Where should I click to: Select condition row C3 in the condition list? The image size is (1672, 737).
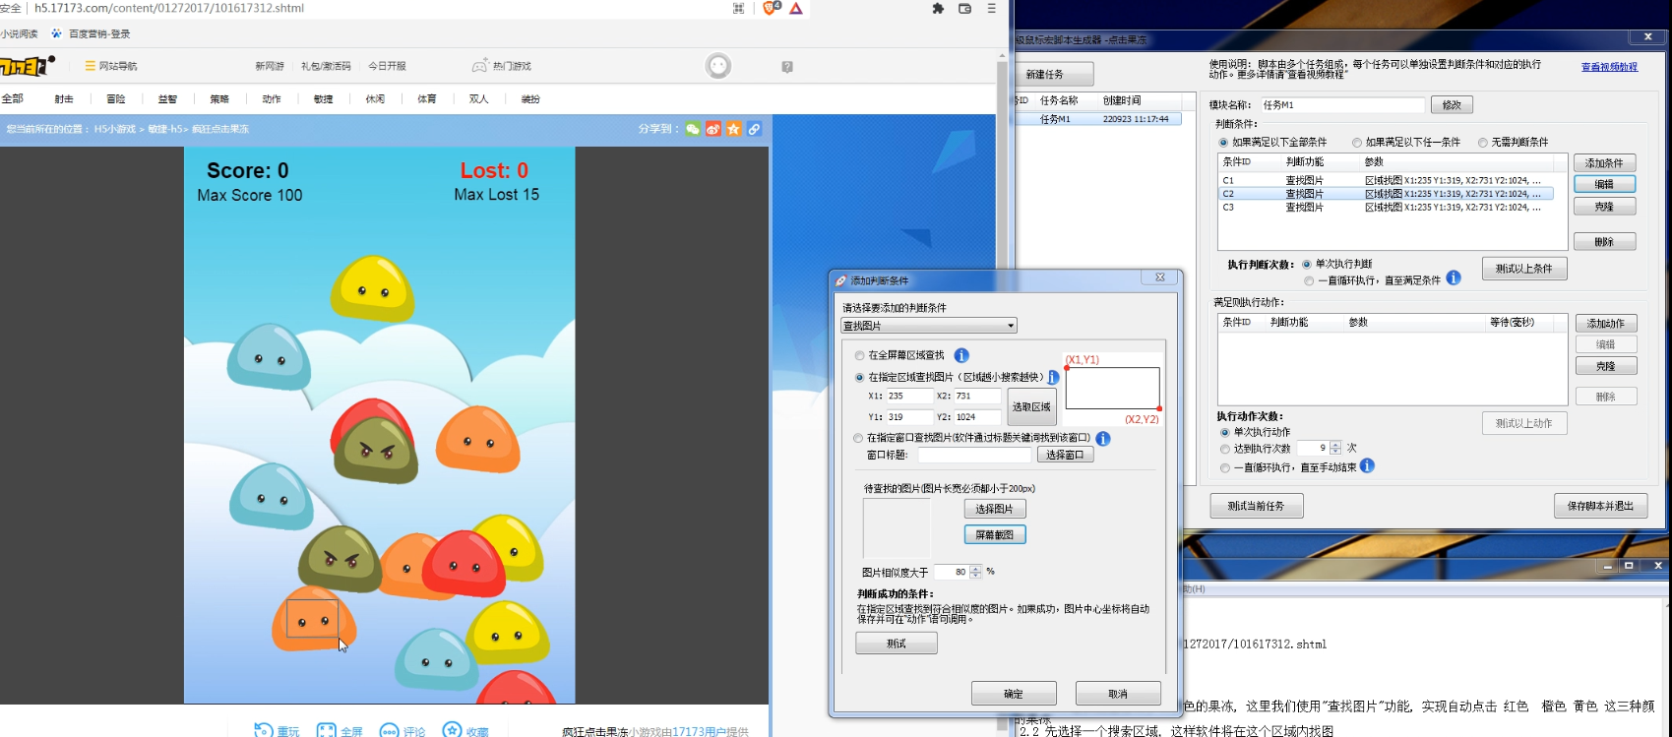(1386, 208)
